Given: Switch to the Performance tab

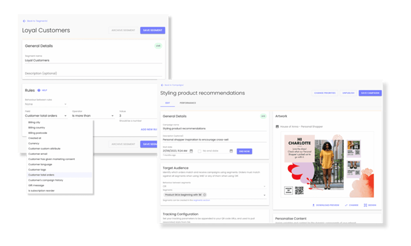Looking at the screenshot, I should point(187,103).
